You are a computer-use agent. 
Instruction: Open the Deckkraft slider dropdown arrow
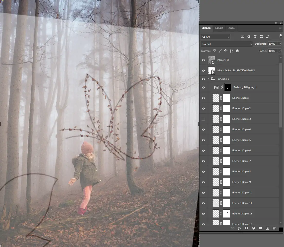[280, 44]
